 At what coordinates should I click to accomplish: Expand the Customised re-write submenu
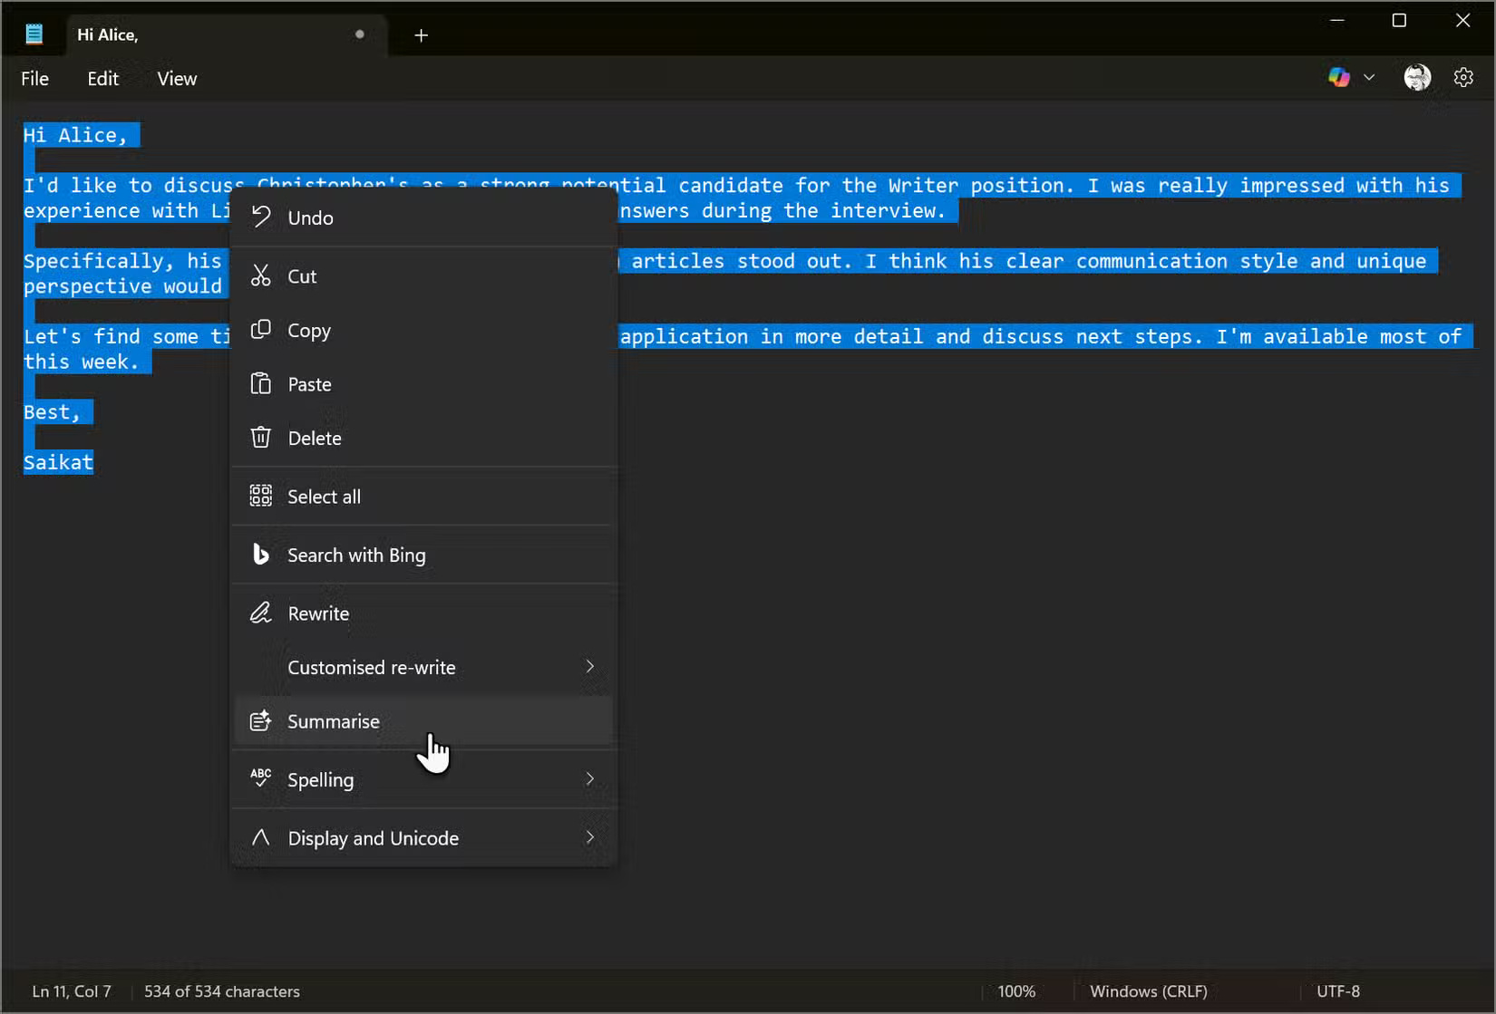(589, 667)
